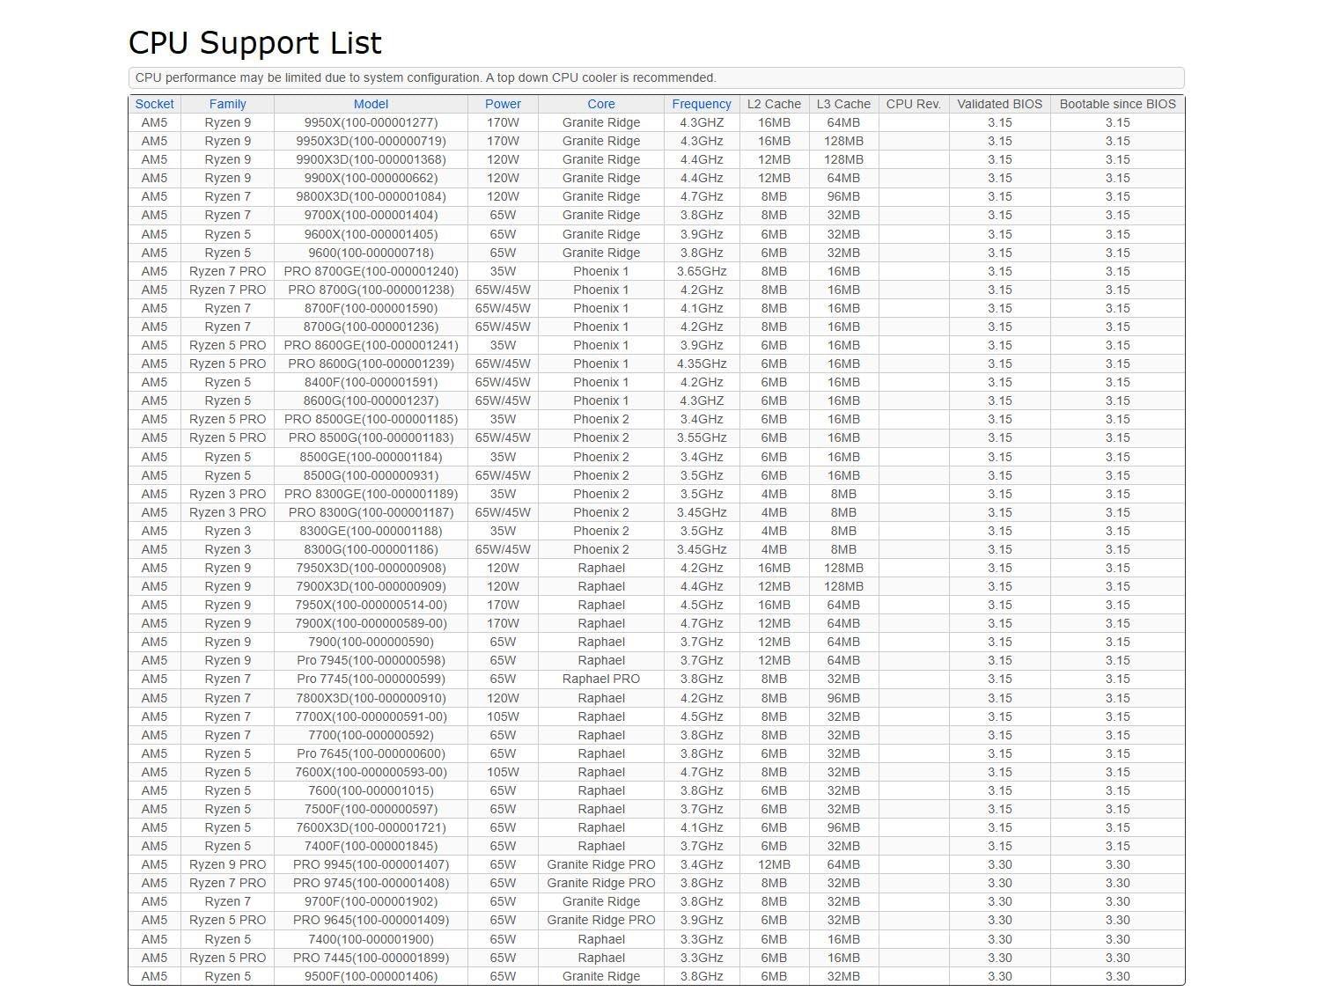Sort table by Family column header
This screenshot has width=1324, height=999.
click(227, 104)
